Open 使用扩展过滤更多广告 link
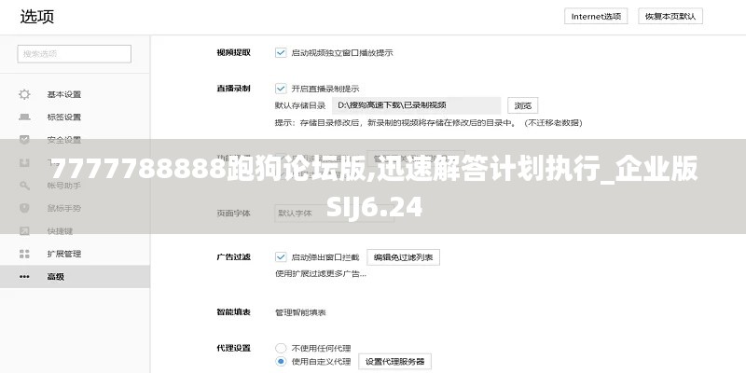746x373 pixels. pos(321,273)
